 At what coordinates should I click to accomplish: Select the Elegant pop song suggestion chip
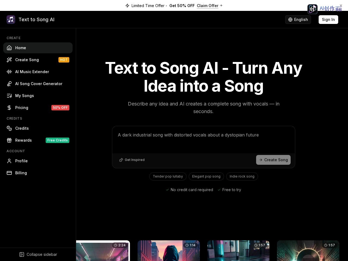(206, 176)
